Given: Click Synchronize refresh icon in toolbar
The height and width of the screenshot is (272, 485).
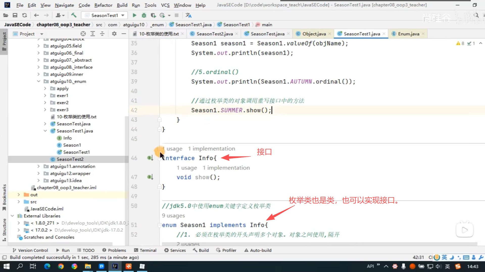Looking at the screenshot, I should pyautogui.click(x=25, y=15).
